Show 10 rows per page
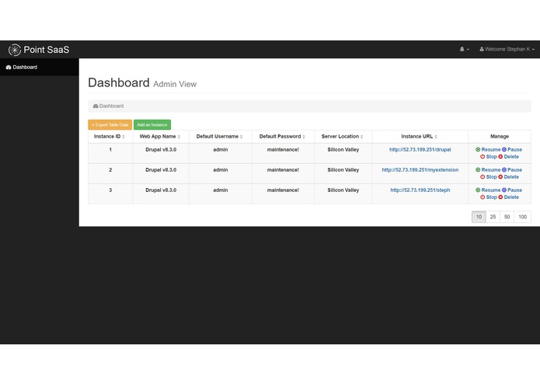 point(479,217)
